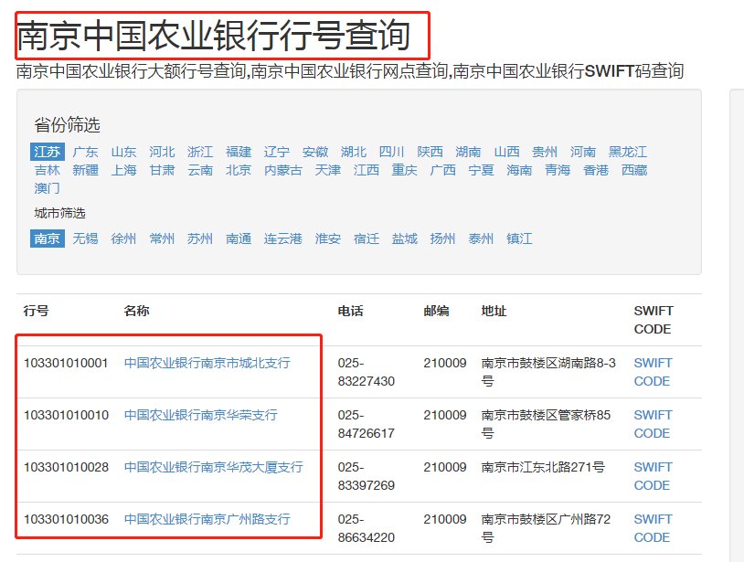Screen dimensions: 744x562
Task: Open SWIFT CODE for 华茂大厦支行 row
Action: tap(653, 476)
